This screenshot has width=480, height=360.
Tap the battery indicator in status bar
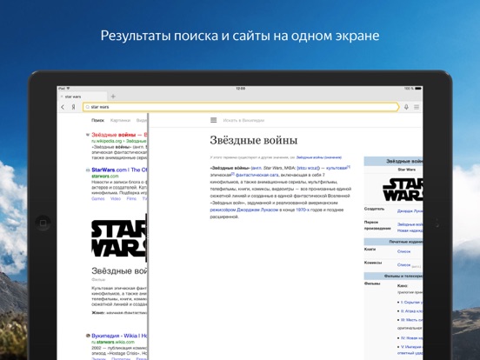point(418,89)
